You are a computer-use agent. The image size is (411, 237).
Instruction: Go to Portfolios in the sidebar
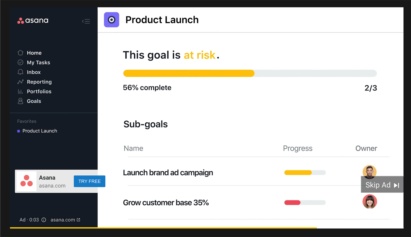click(39, 92)
